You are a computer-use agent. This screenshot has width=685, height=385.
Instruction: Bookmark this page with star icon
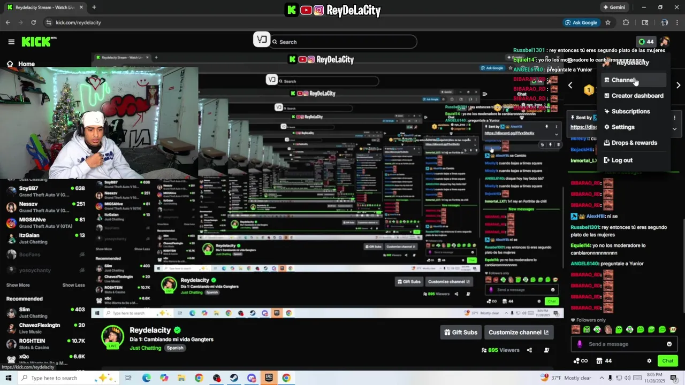(608, 22)
